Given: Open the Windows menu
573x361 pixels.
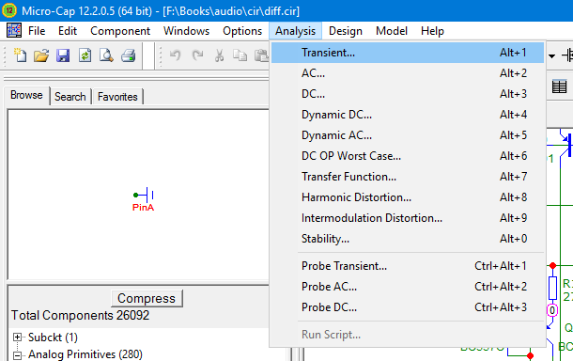Looking at the screenshot, I should [x=186, y=31].
